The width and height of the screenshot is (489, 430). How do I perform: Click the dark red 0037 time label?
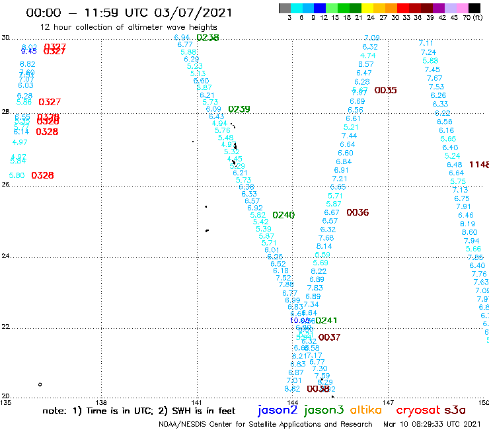[x=329, y=337]
